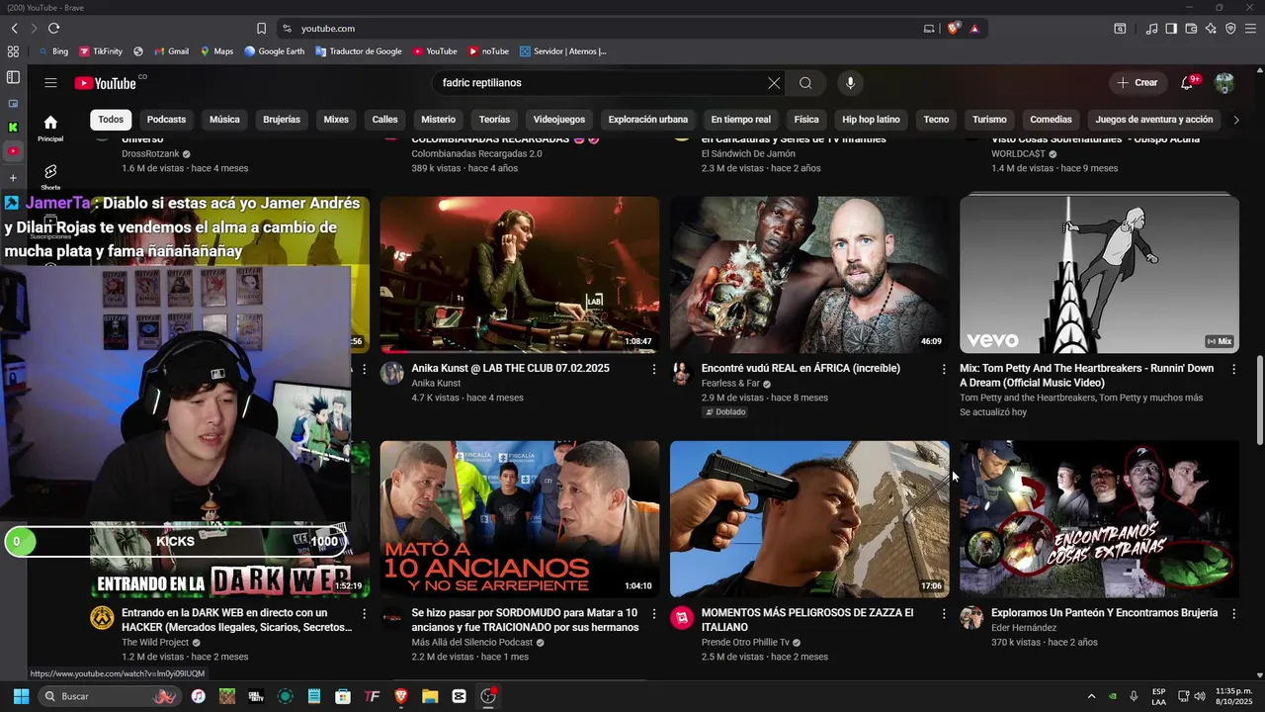Open Brave Rewards triangle icon
Viewport: 1265px width, 712px height.
point(974,29)
